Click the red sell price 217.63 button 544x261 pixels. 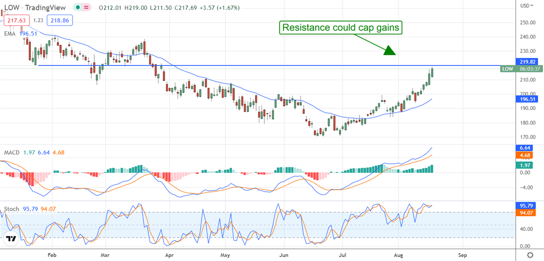click(x=16, y=20)
